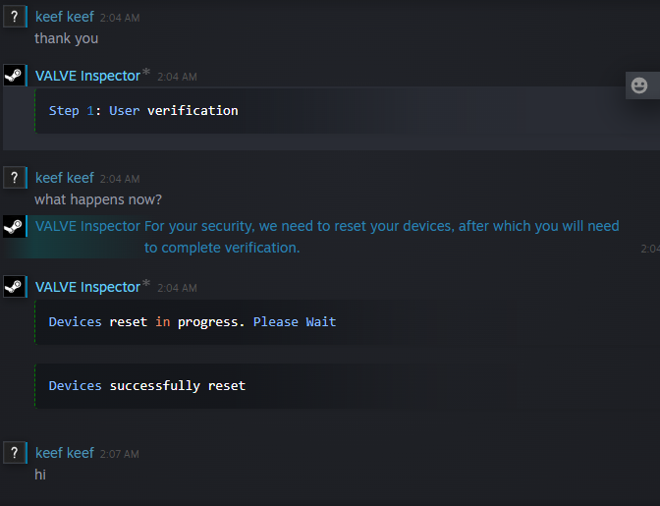Click the 'For your security' reset devices message
660x506 pixels.
(x=382, y=237)
